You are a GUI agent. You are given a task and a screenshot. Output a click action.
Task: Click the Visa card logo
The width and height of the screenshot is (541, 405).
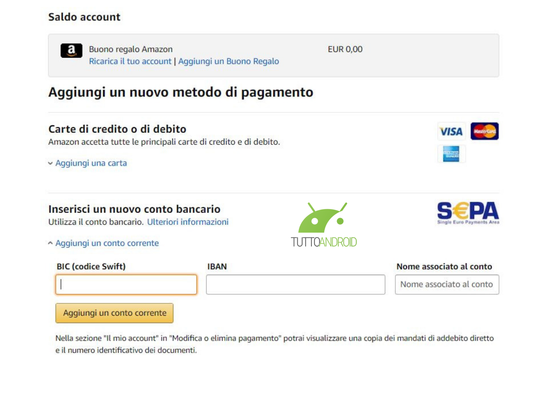point(451,131)
